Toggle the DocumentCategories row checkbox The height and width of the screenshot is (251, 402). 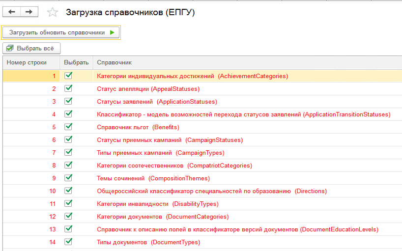point(68,217)
